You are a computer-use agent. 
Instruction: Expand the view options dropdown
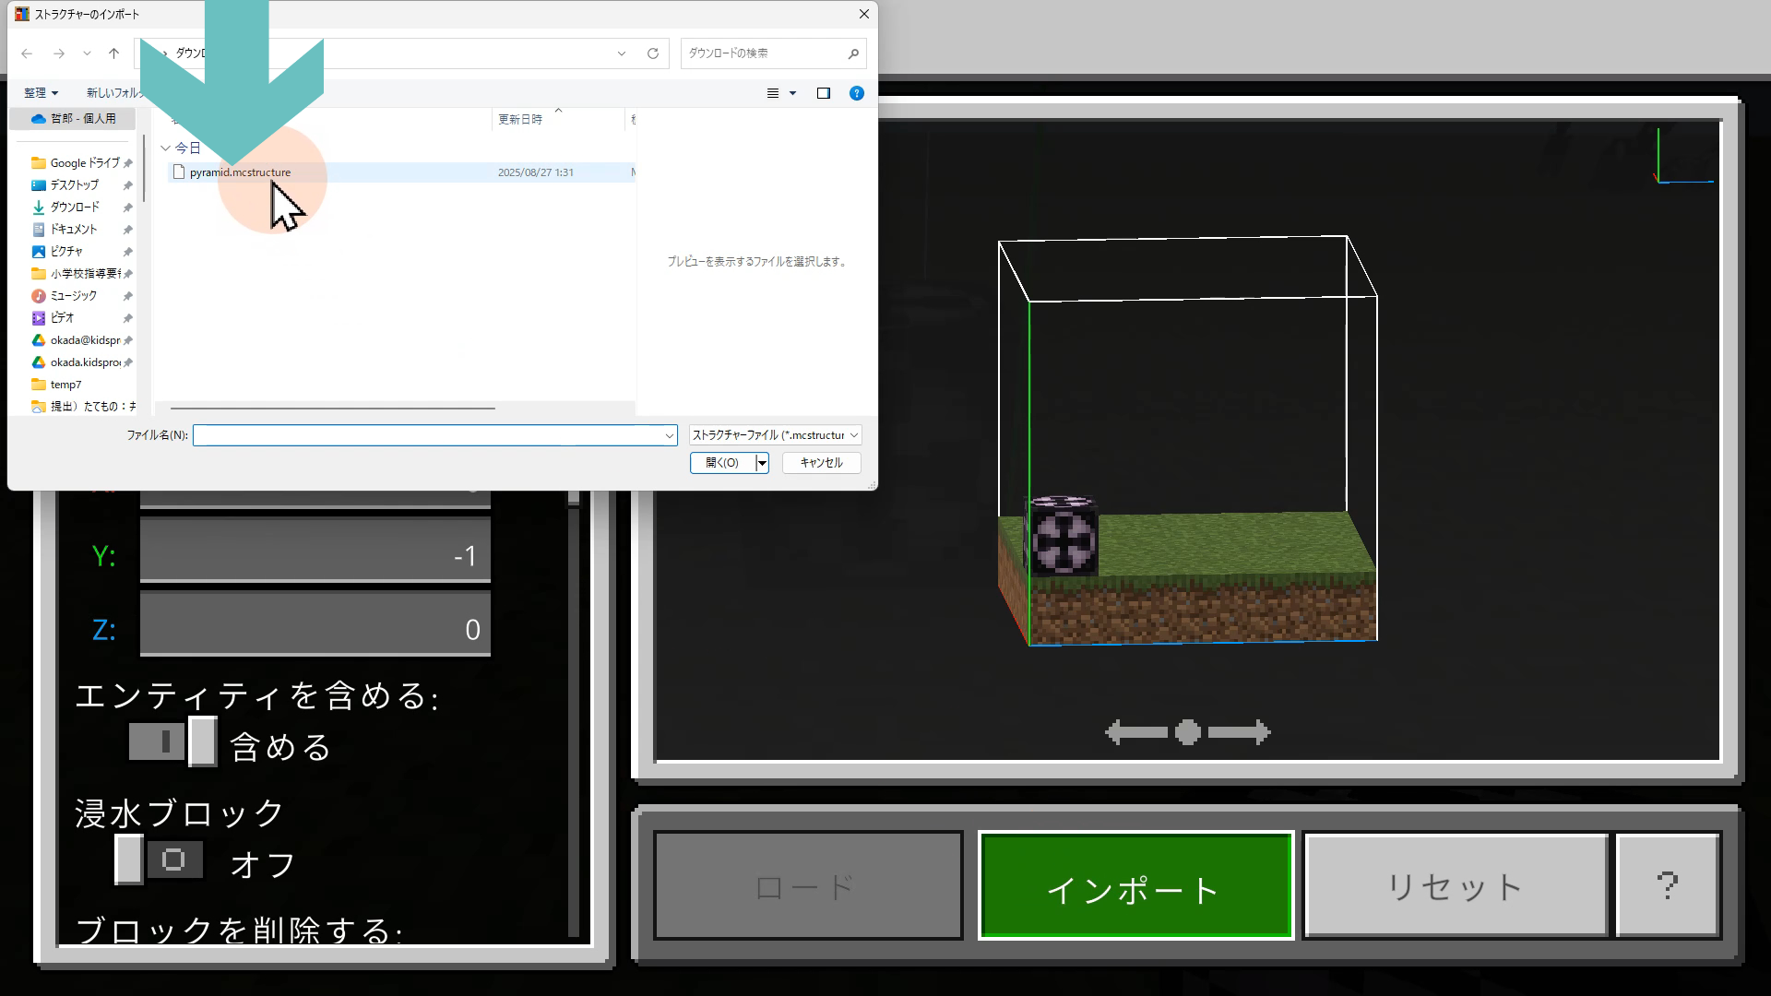point(792,93)
